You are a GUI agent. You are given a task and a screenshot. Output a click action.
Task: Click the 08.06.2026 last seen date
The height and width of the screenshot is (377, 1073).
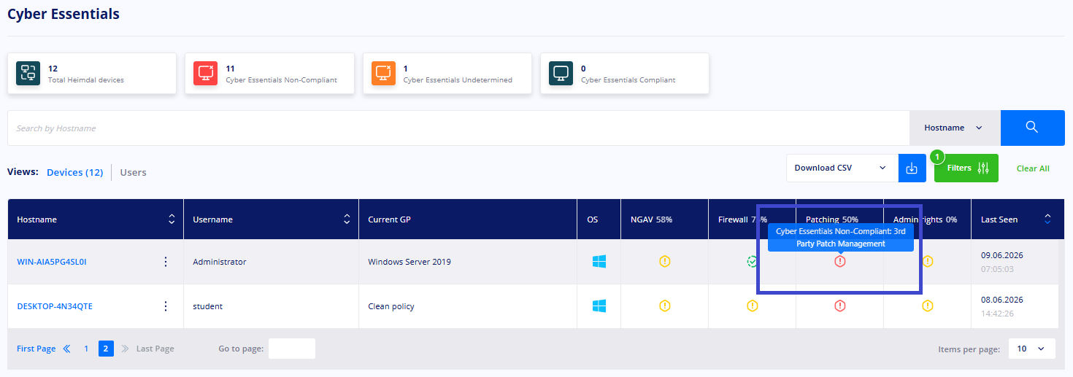(1002, 300)
